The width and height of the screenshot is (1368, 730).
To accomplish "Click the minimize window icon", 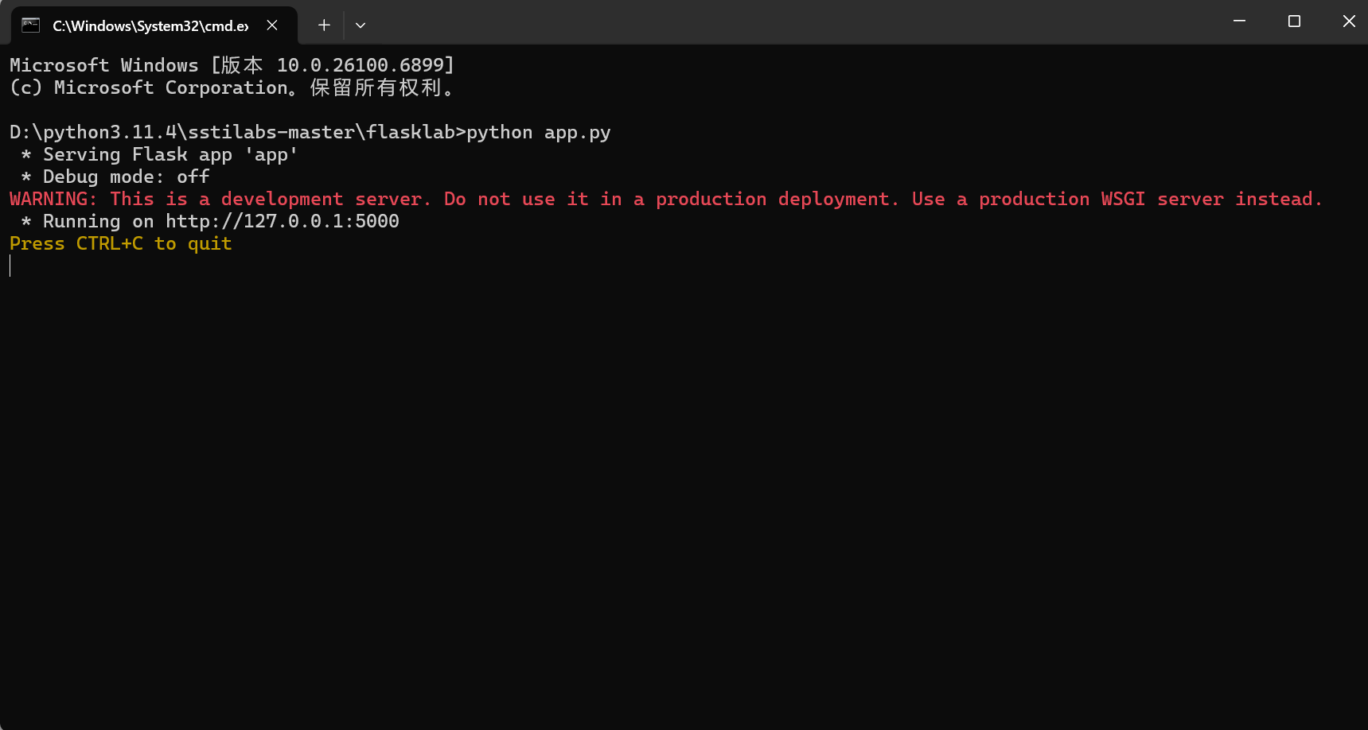I will 1238,21.
